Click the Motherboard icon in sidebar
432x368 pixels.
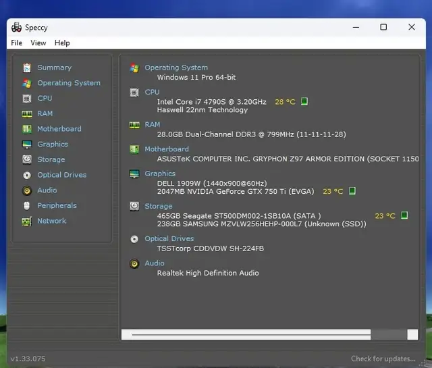tap(27, 129)
